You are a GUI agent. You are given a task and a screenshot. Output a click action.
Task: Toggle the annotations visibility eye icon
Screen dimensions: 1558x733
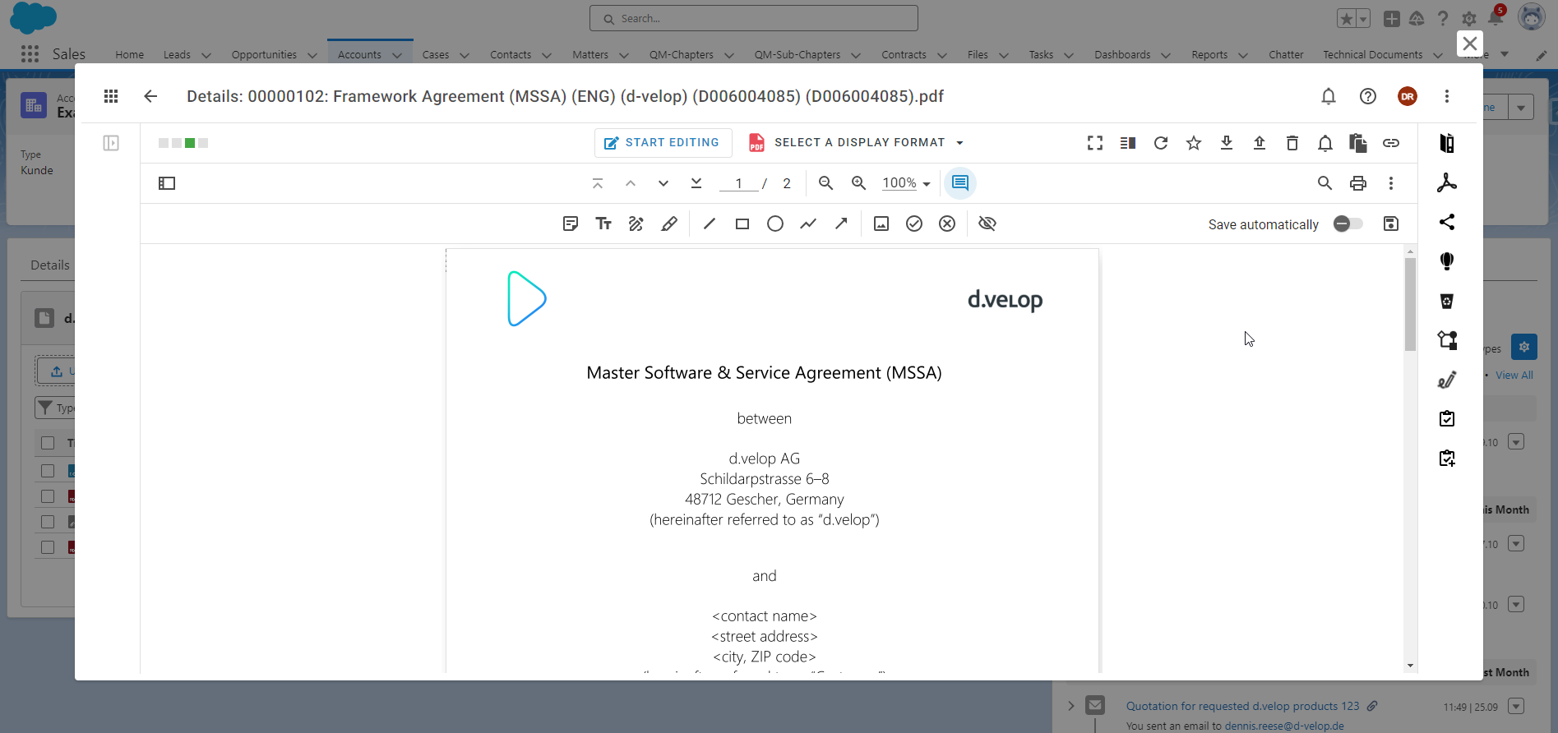pyautogui.click(x=987, y=224)
